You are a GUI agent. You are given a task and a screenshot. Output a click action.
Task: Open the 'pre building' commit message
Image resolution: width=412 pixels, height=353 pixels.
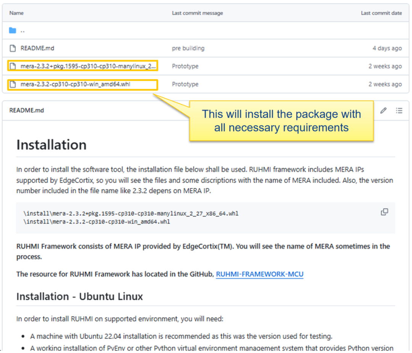point(188,48)
